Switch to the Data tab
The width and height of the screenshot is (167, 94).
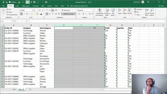click(x=43, y=6)
